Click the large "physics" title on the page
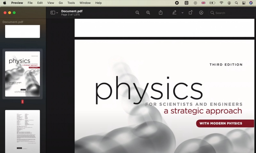This screenshot has width=256, height=153. coord(149,90)
